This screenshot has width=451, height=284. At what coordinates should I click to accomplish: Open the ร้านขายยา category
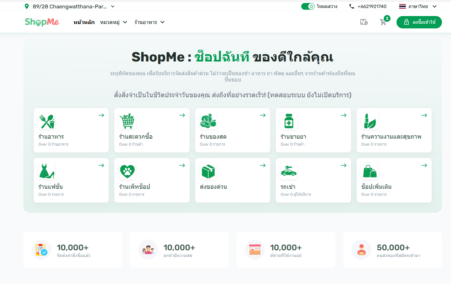tap(294, 137)
